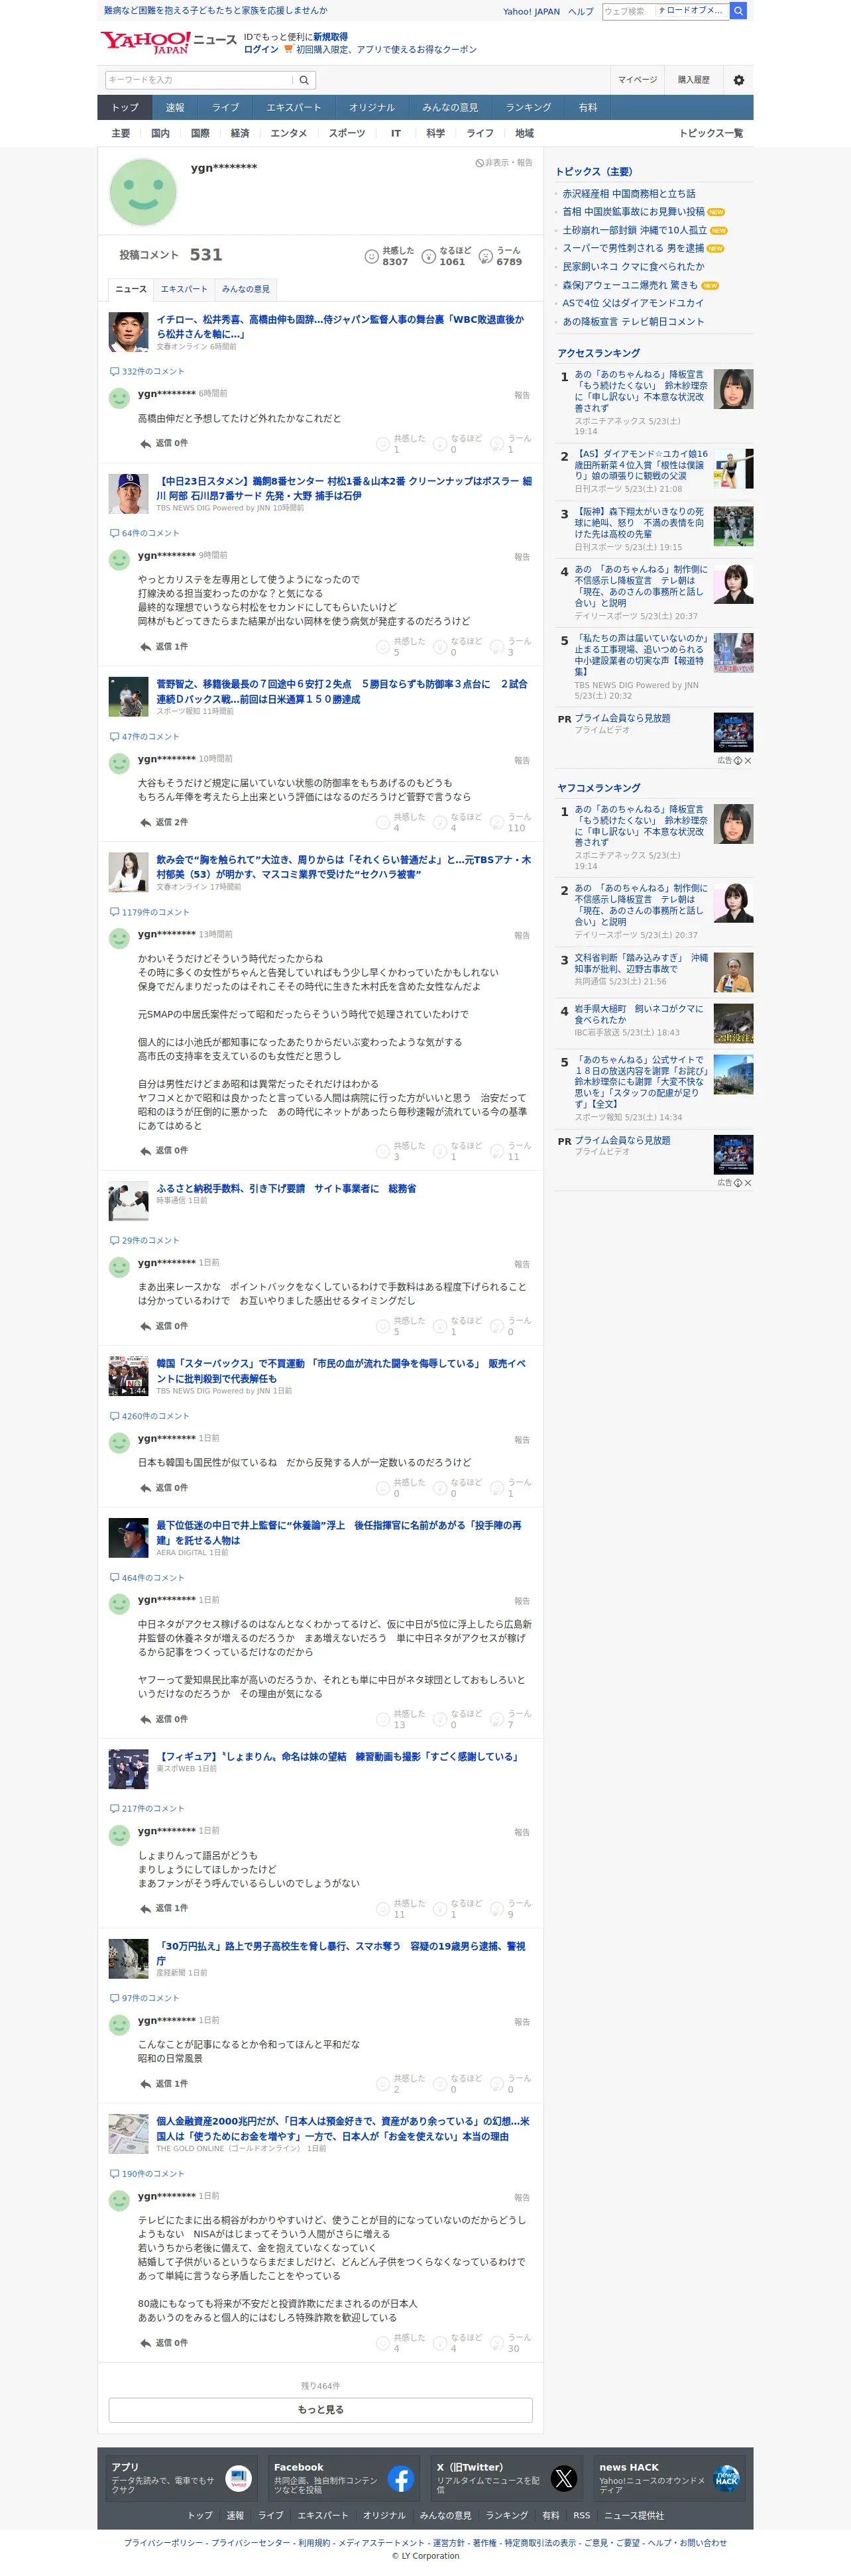Click the keyword input field

pyautogui.click(x=199, y=80)
